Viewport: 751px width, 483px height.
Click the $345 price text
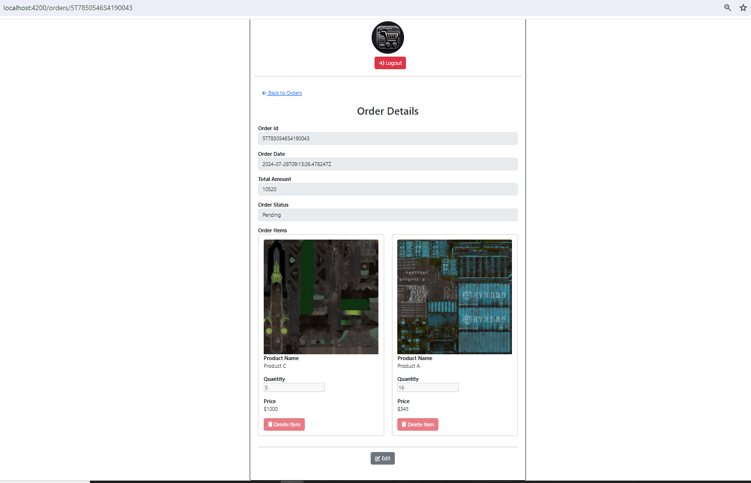403,409
